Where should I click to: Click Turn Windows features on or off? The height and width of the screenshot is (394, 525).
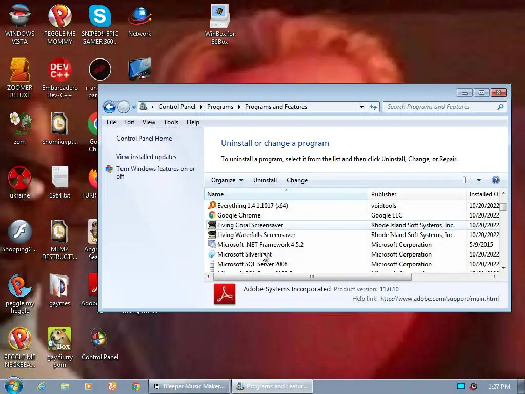pos(156,172)
